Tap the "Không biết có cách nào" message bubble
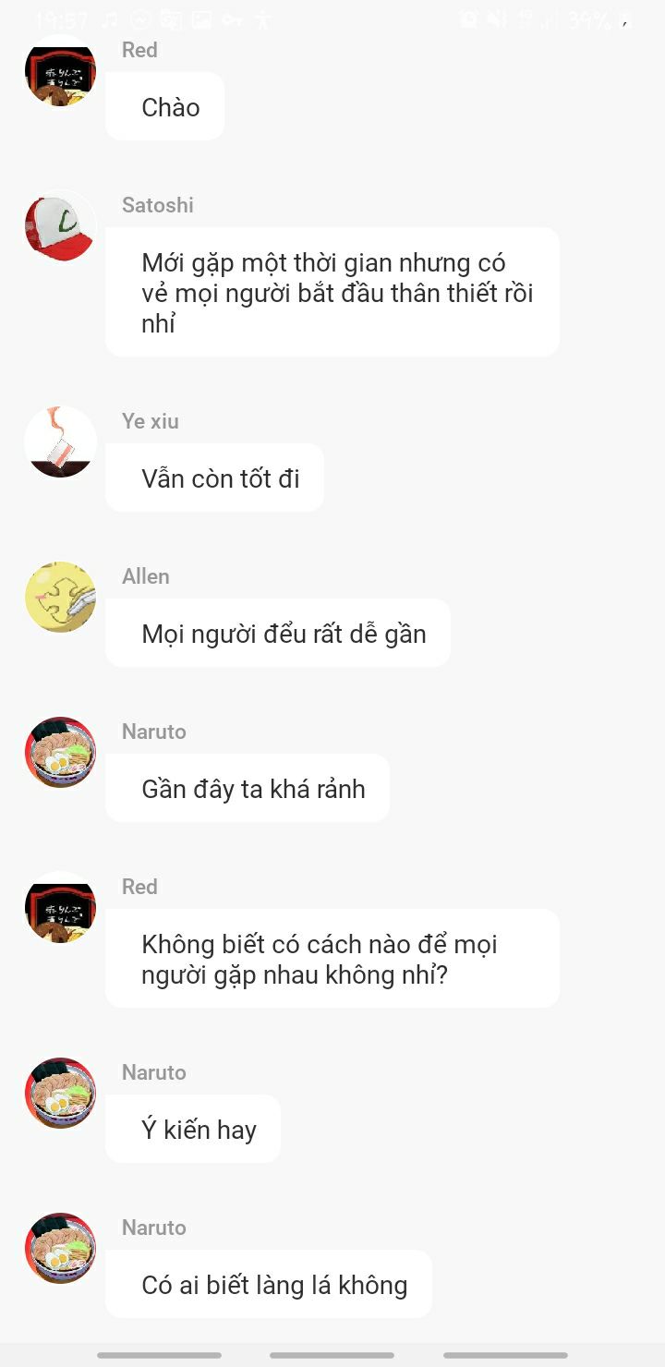665x1367 pixels. point(332,958)
